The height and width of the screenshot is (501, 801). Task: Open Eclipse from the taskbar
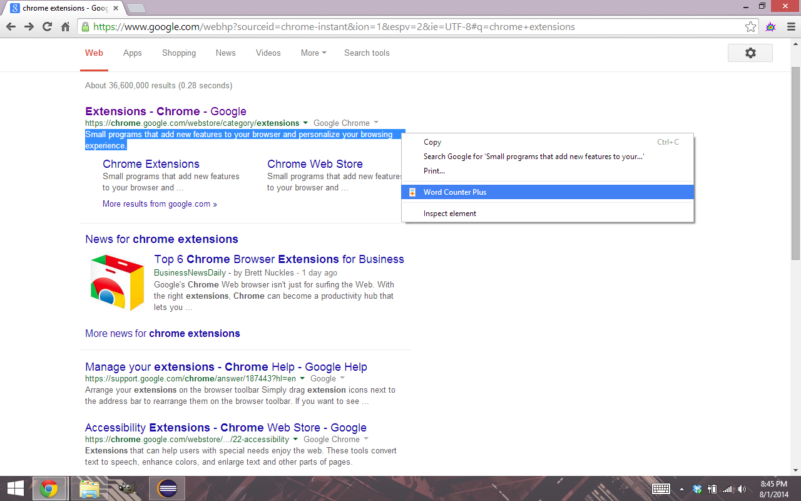click(167, 488)
